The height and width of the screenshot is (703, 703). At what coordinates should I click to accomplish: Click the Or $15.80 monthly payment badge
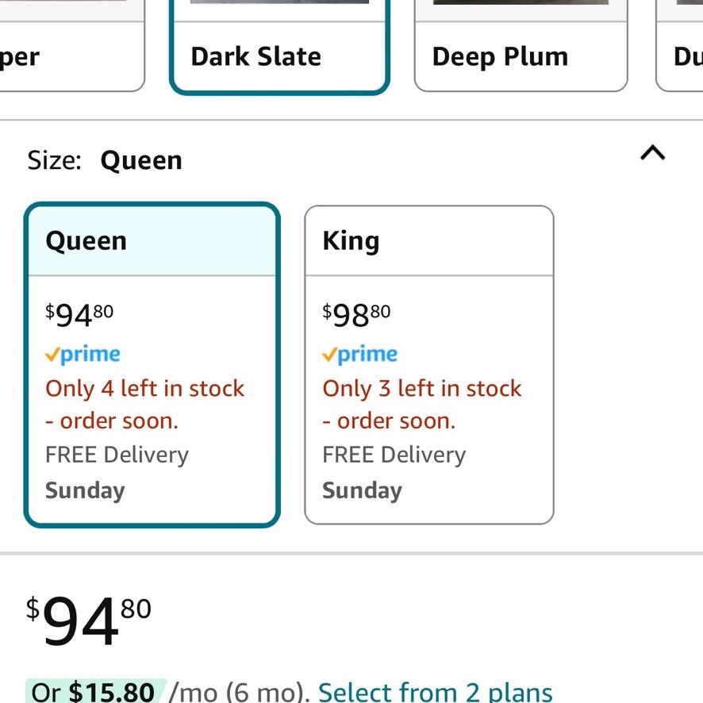pos(96,692)
